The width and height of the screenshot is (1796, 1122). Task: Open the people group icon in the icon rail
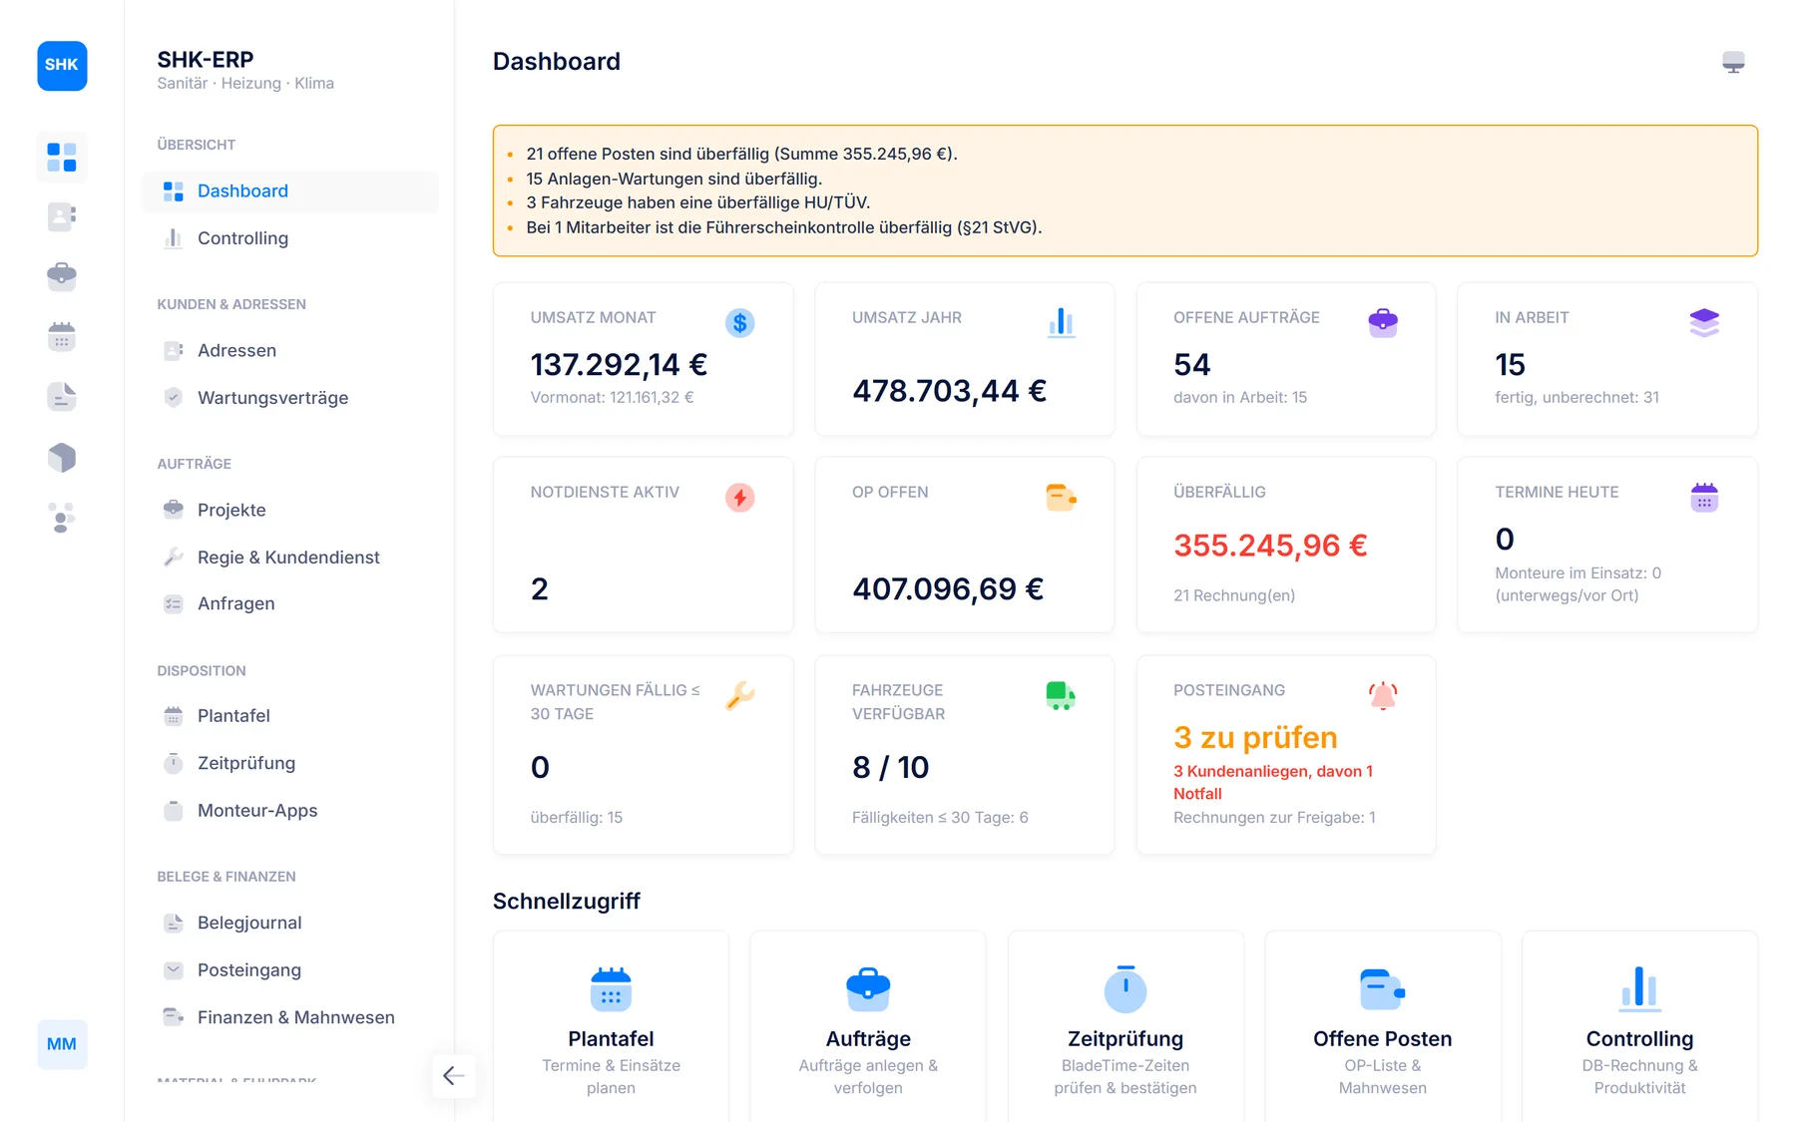[x=62, y=517]
